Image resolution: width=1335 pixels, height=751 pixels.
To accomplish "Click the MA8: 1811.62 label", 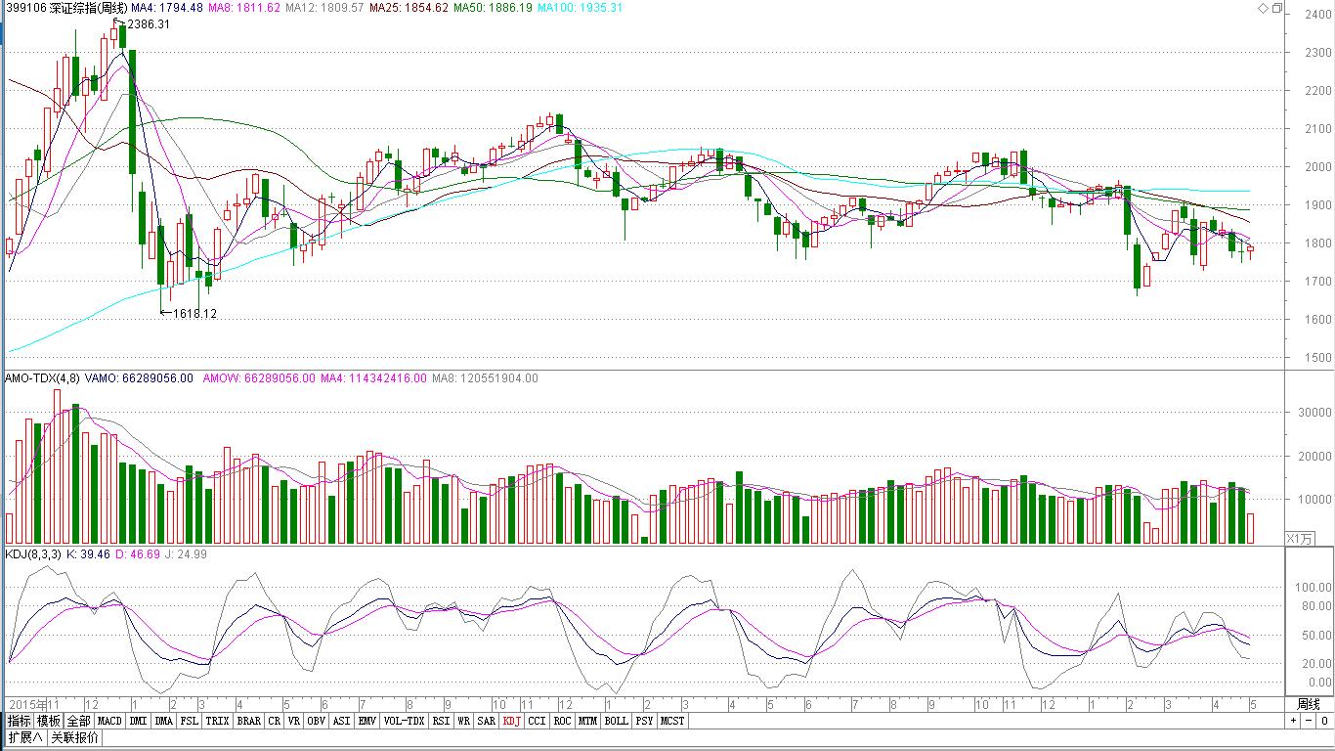I will (x=244, y=8).
